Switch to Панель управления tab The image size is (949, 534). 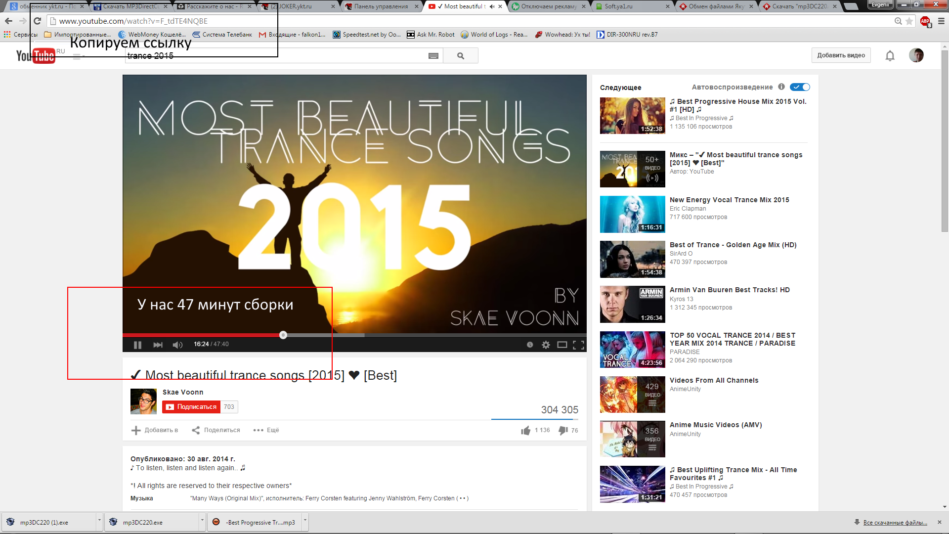click(x=381, y=6)
